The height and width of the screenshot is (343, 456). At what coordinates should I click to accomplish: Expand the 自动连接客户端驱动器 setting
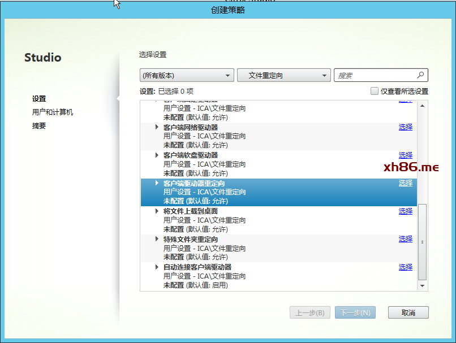[x=157, y=267]
